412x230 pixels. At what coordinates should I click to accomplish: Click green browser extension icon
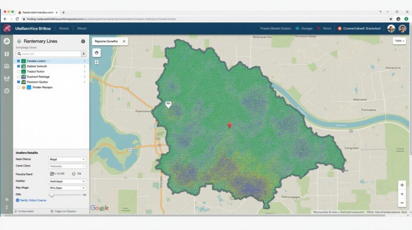tap(406, 19)
